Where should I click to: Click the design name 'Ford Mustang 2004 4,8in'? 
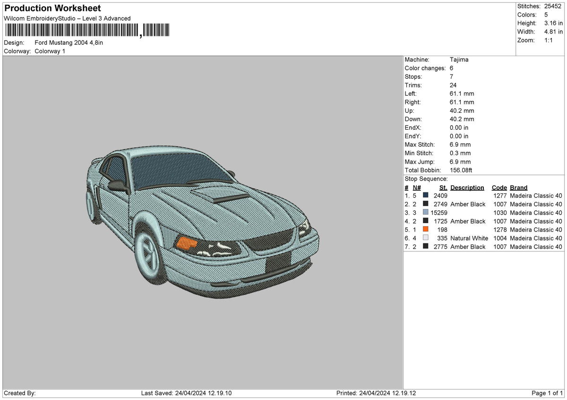(x=69, y=42)
